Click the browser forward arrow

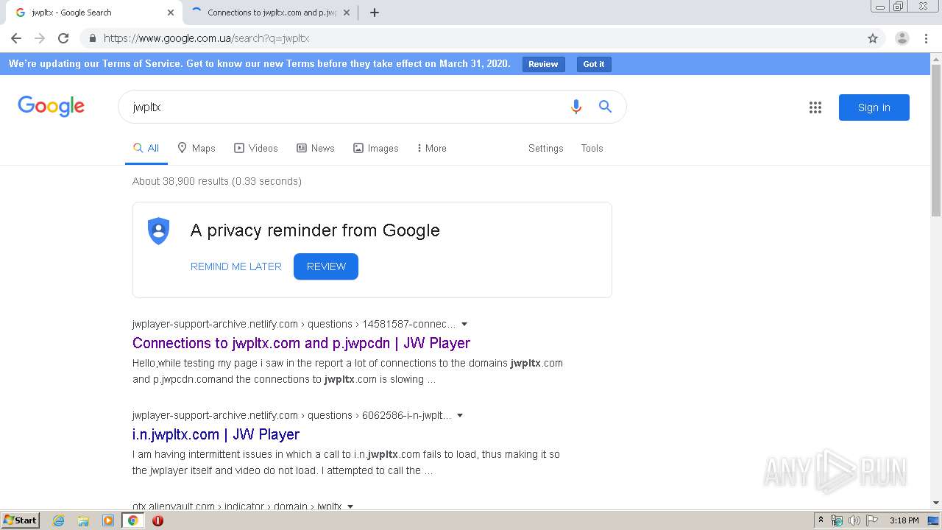coord(40,38)
